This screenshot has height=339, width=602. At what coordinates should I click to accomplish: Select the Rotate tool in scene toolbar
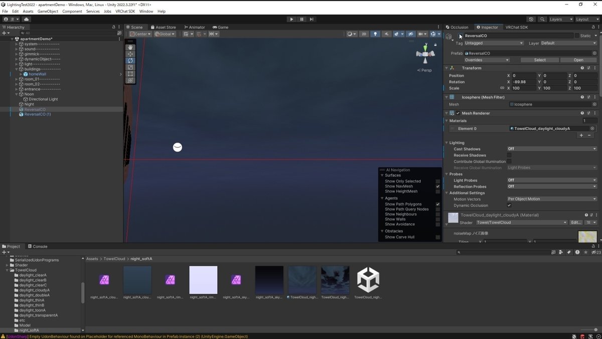pos(130,61)
